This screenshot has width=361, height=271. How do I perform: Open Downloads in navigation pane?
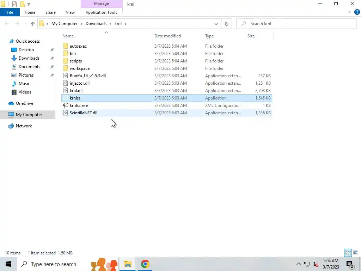pos(29,58)
